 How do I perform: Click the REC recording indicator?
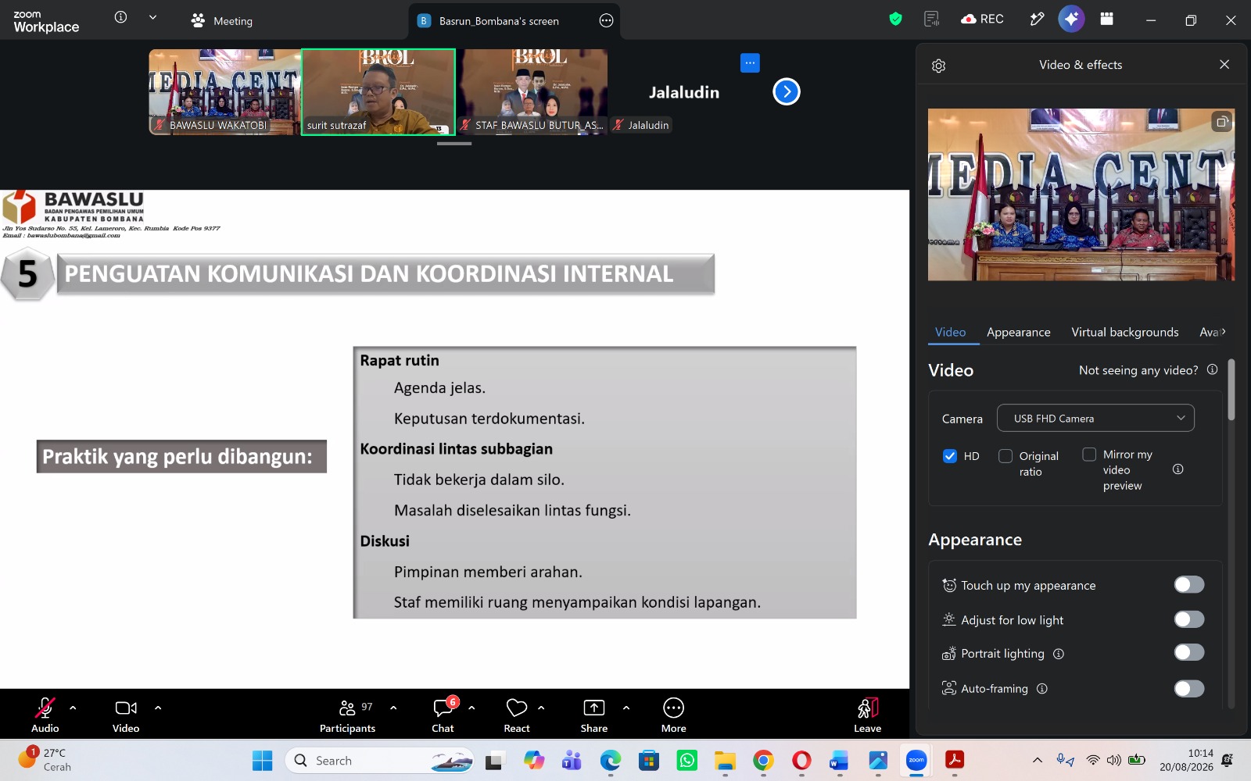pos(982,19)
